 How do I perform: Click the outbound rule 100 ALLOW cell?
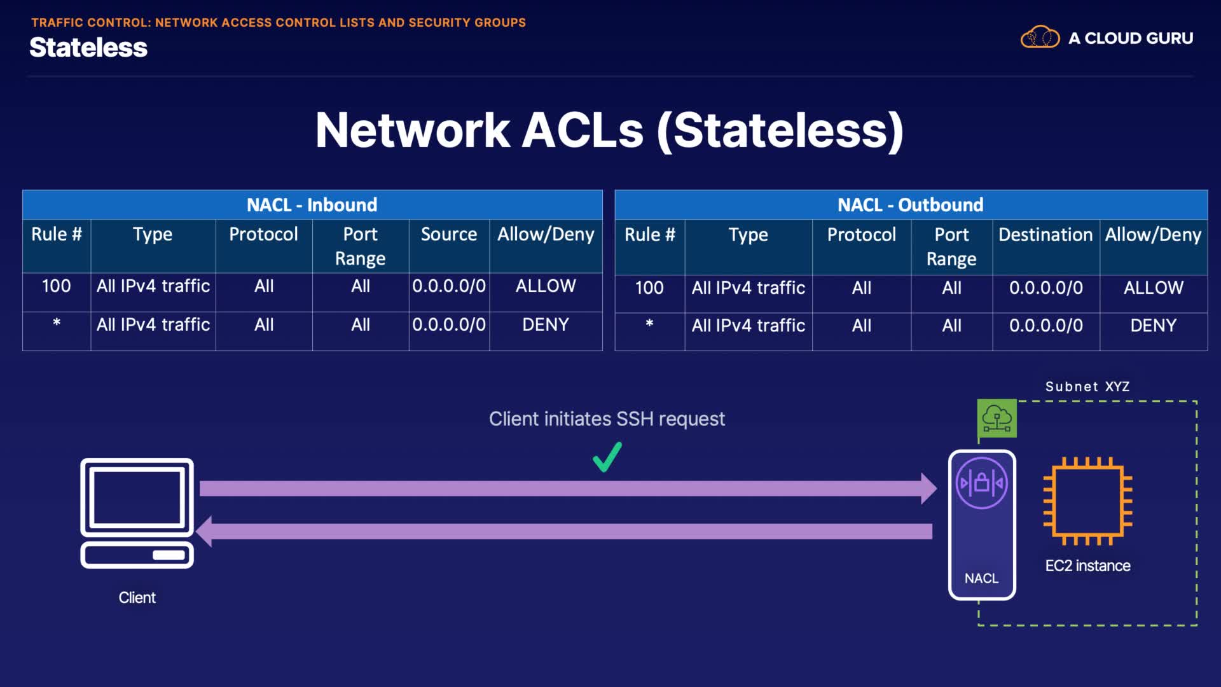[1153, 288]
